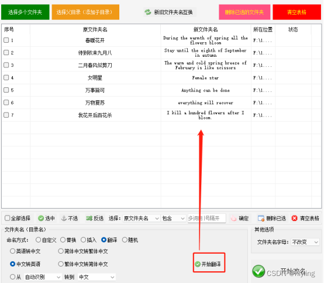
Task: Open the 原文件夹名 selection dropdown
Action: click(141, 218)
